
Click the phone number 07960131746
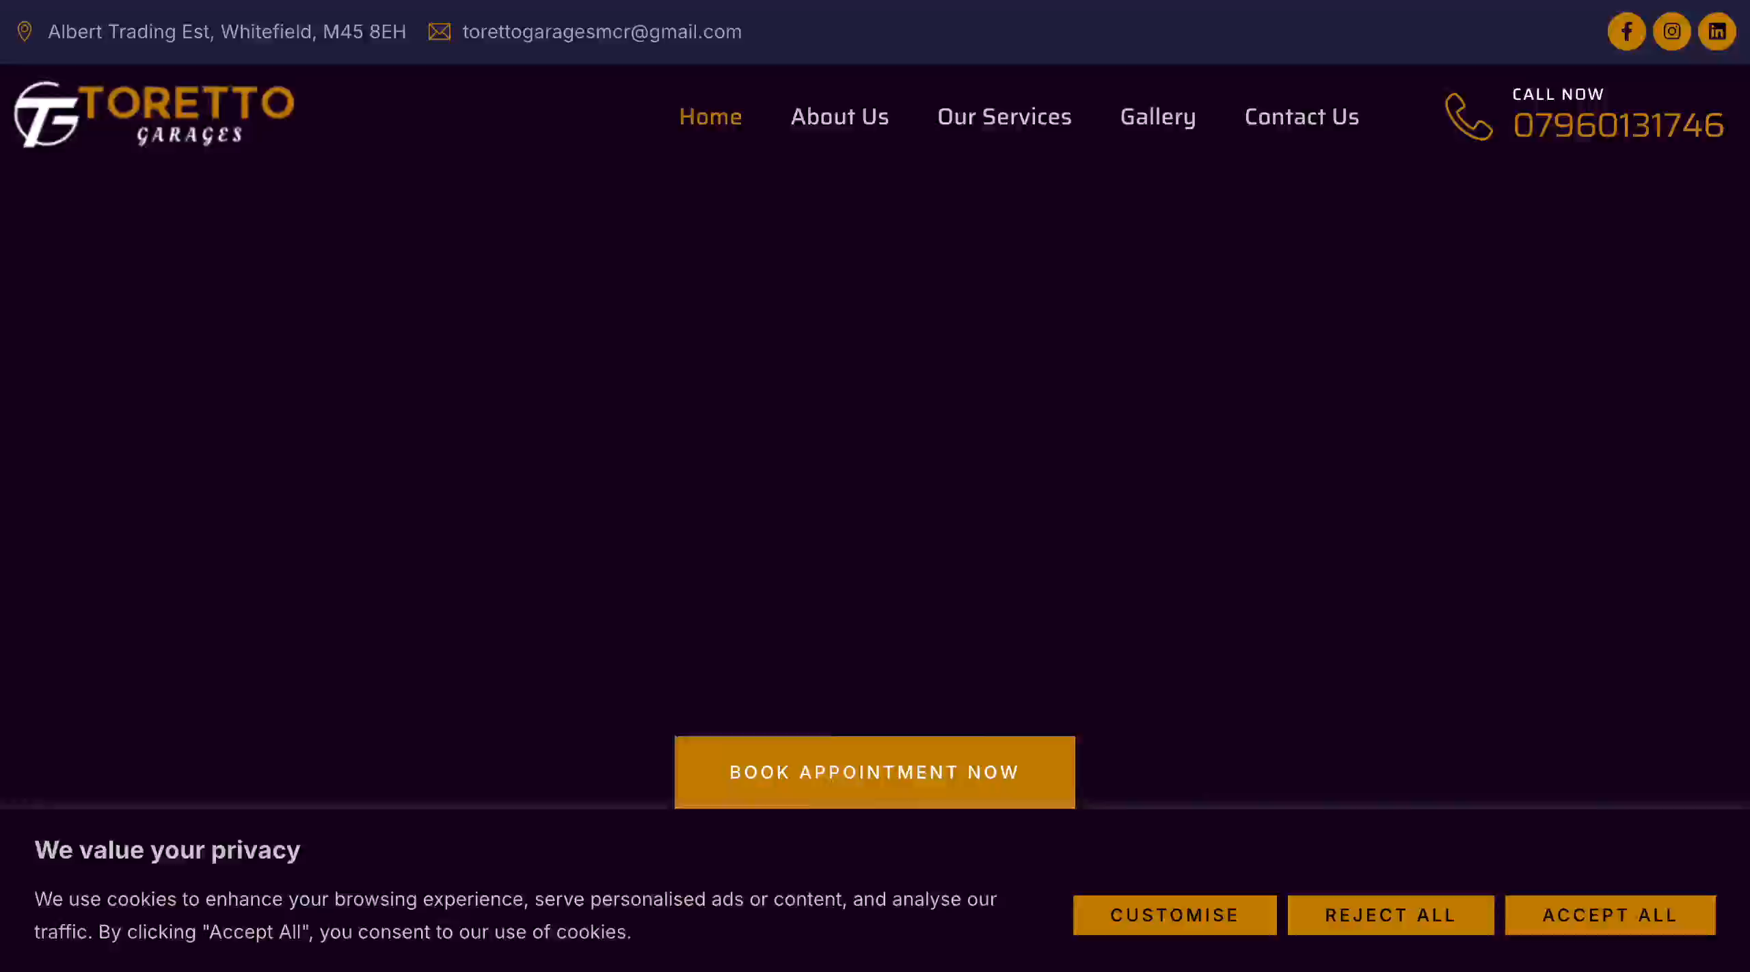point(1619,125)
